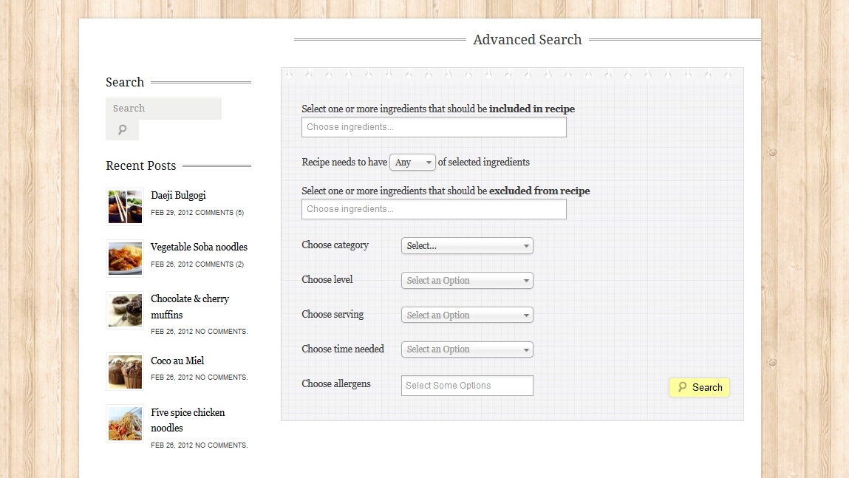Open the Choose serving dropdown
This screenshot has height=478, width=849.
pos(467,315)
